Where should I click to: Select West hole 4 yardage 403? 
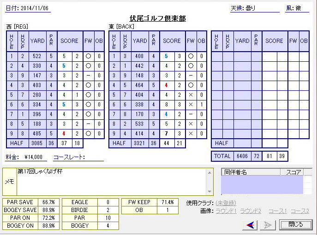pyautogui.click(x=37, y=85)
